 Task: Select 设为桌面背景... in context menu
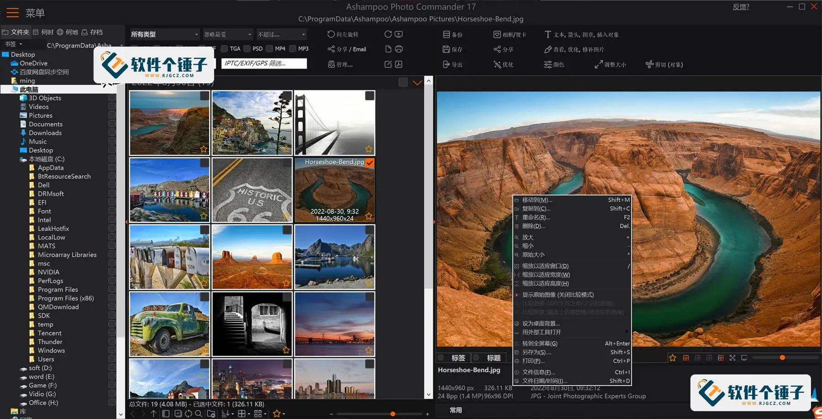coord(573,323)
